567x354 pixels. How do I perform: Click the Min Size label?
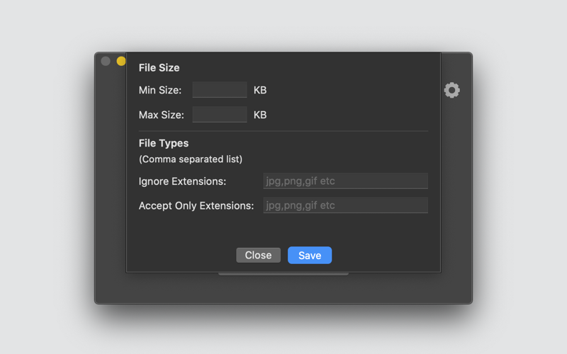point(160,90)
